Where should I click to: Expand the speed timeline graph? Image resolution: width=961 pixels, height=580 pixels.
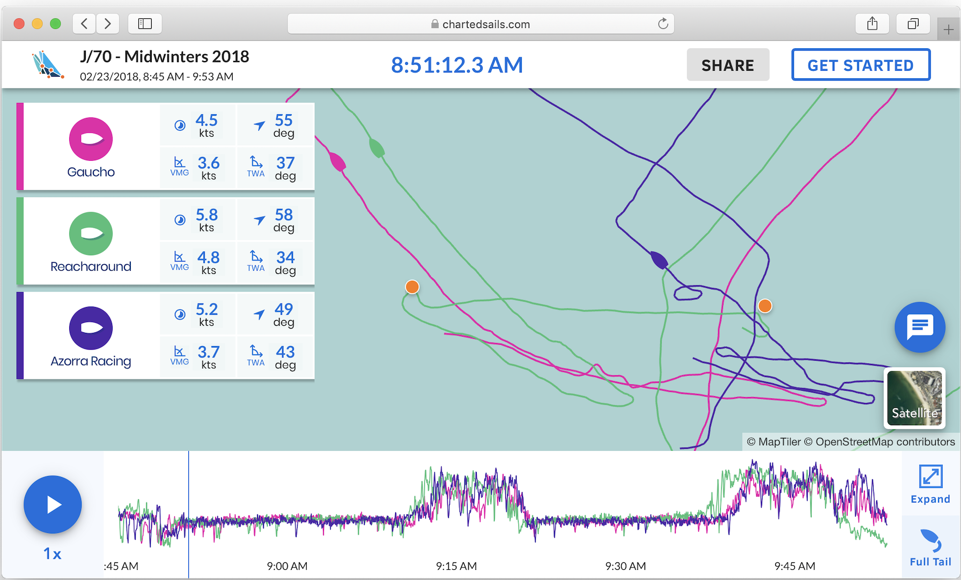pyautogui.click(x=930, y=484)
